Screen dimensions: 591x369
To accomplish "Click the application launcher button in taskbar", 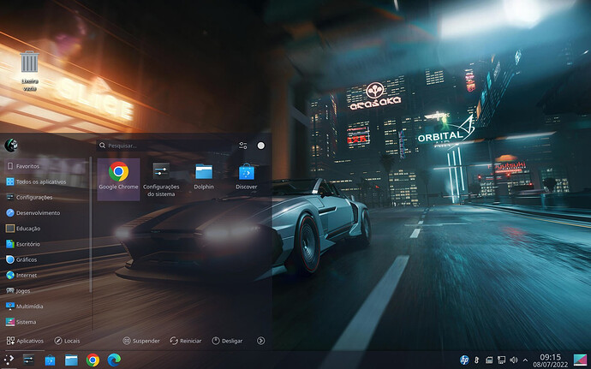I will [x=9, y=360].
